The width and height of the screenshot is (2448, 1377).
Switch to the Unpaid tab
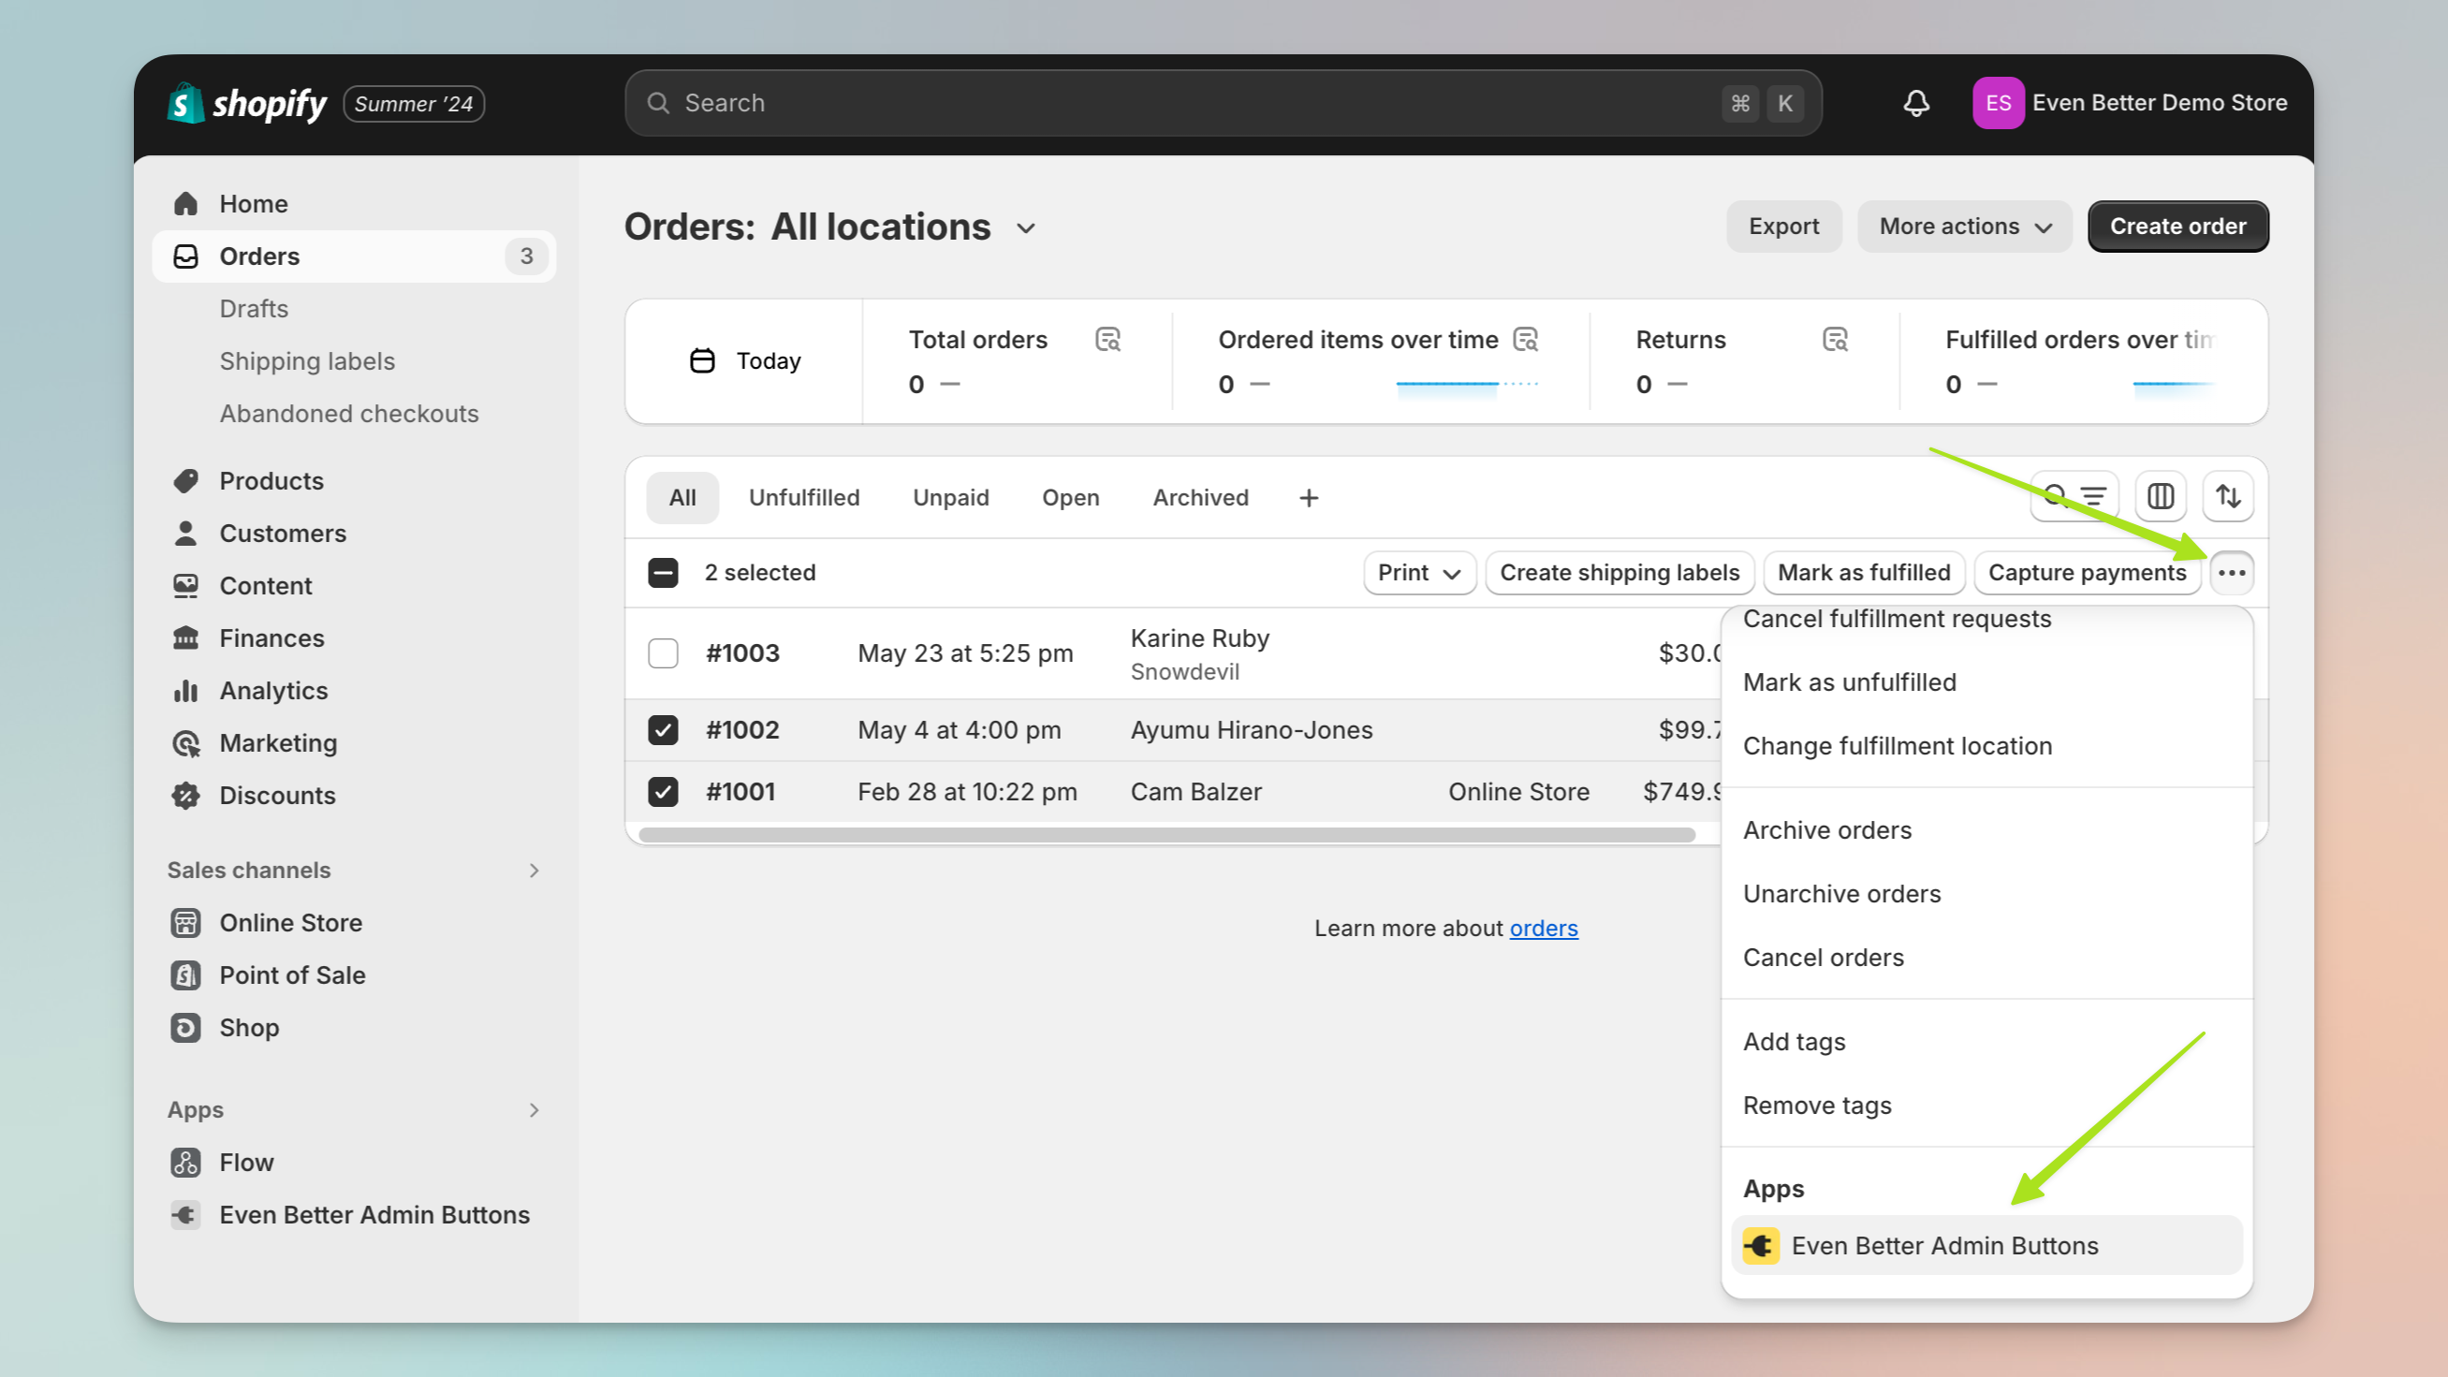point(950,497)
